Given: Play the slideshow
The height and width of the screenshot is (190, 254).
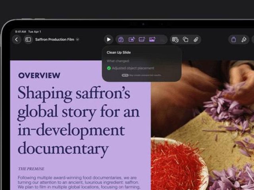Looking at the screenshot, I should pyautogui.click(x=108, y=40).
